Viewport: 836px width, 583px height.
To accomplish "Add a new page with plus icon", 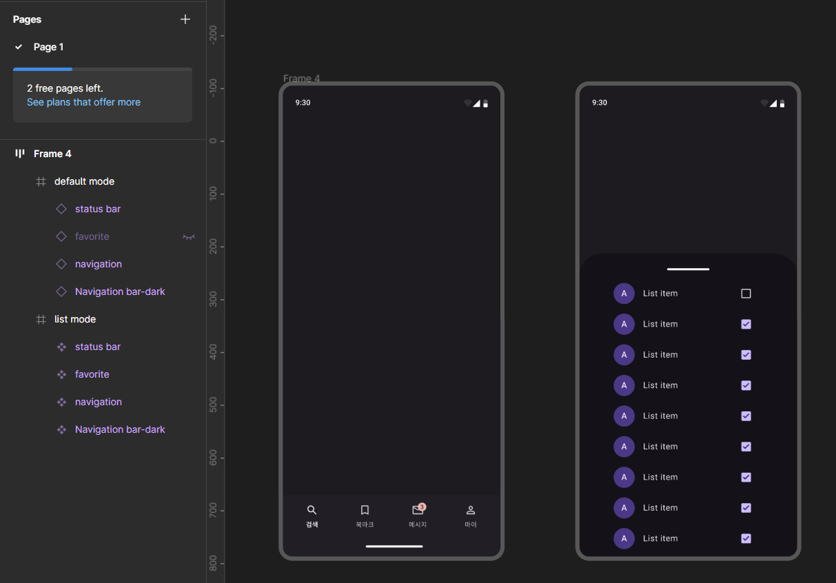I will point(185,19).
